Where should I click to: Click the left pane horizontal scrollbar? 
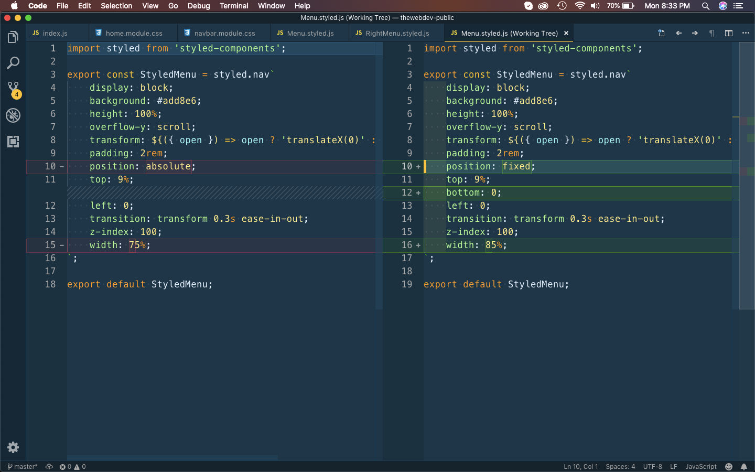172,458
